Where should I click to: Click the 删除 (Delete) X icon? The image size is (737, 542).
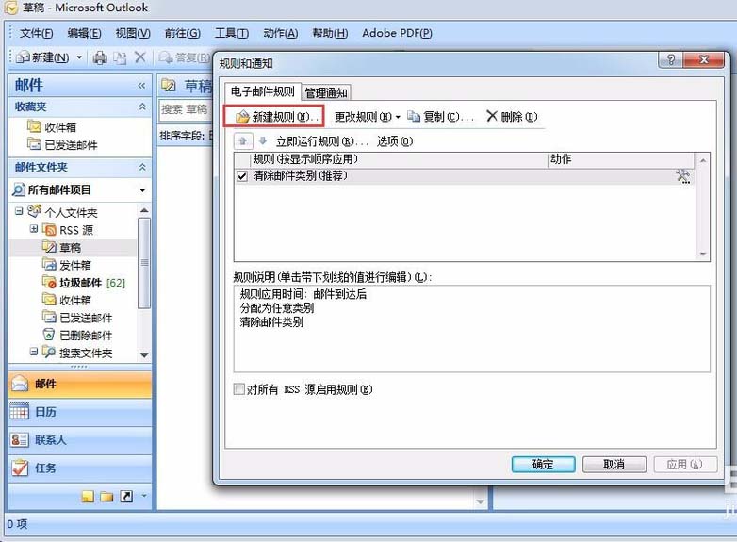tap(491, 117)
